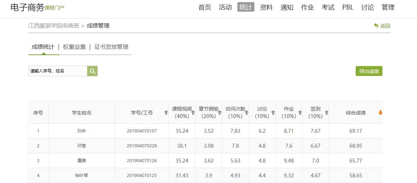The height and width of the screenshot is (183, 417).
Task: Open 考试 in top navigation
Action: 328,7
